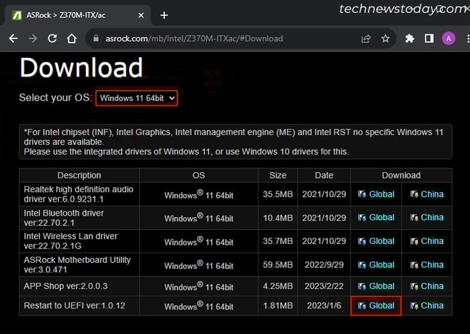This screenshot has width=470, height=334.
Task: Click the 4.25MB size cell
Action: [278, 286]
